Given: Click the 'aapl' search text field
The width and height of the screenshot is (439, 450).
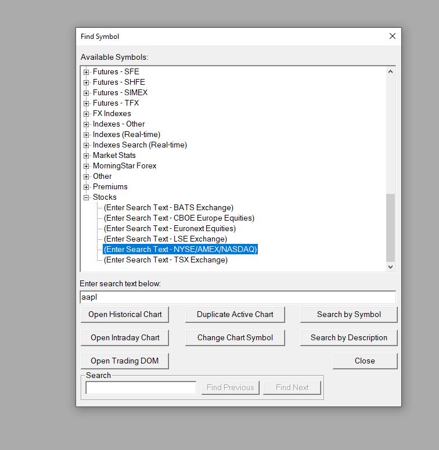Looking at the screenshot, I should (238, 297).
